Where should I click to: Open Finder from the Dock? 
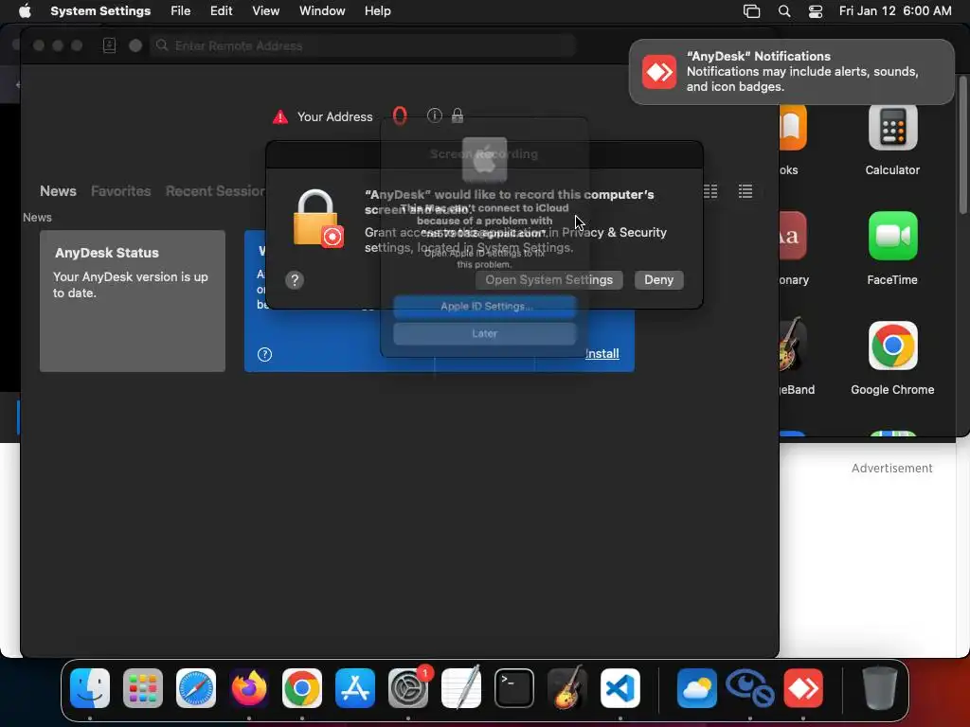(90, 688)
